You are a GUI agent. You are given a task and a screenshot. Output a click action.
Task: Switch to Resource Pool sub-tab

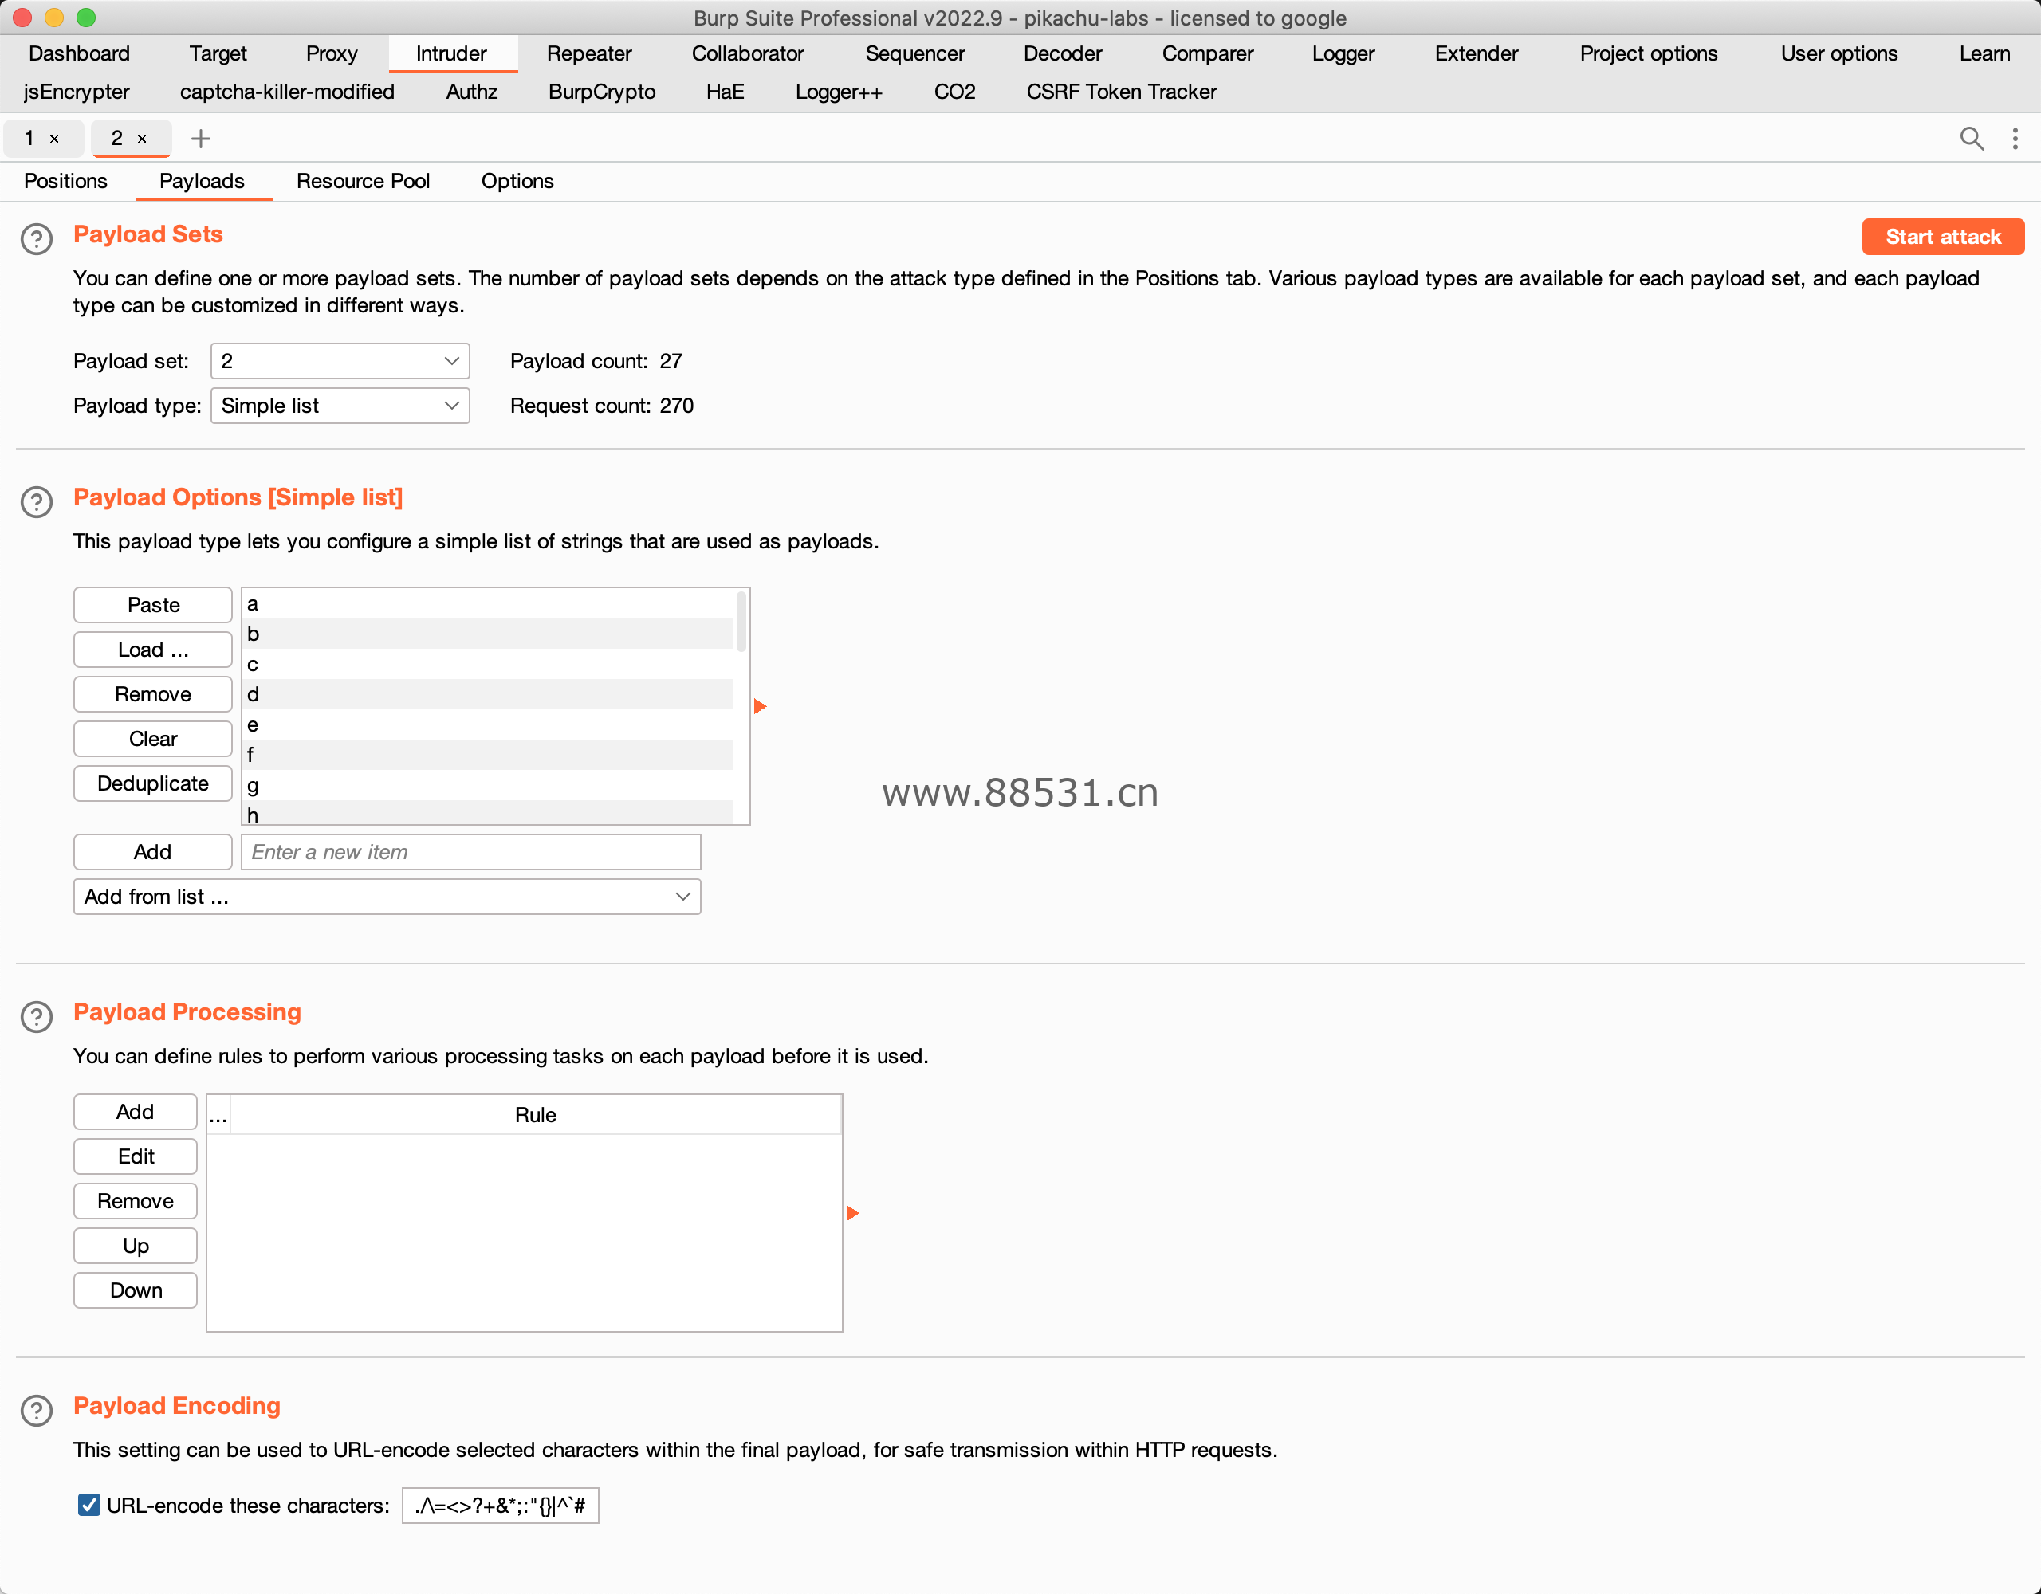363,181
